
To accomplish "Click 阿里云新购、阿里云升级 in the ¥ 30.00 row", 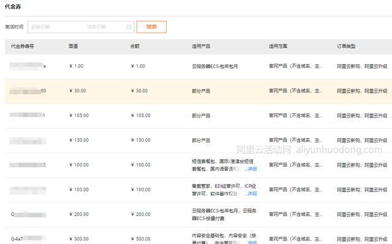I will coord(362,91).
